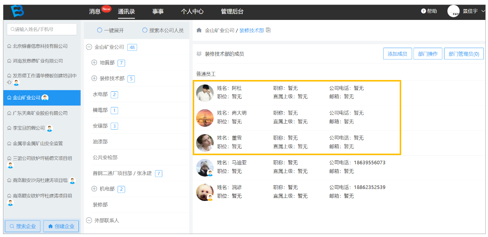Click the help question mark icon
Image resolution: width=488 pixels, height=237 pixels.
pos(423,11)
